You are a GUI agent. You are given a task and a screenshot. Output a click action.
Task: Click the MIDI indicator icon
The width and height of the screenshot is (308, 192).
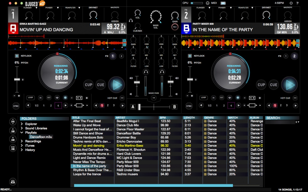tap(207, 3)
